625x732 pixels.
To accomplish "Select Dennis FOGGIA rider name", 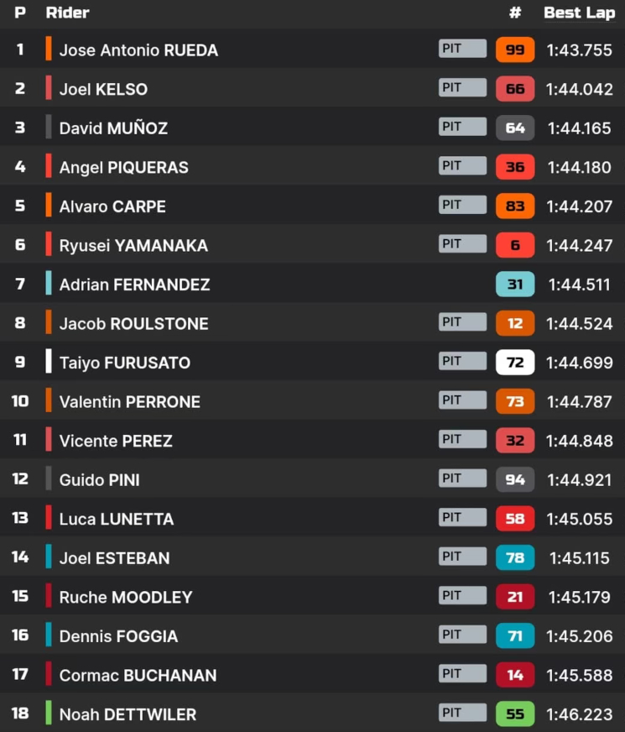I will [118, 636].
